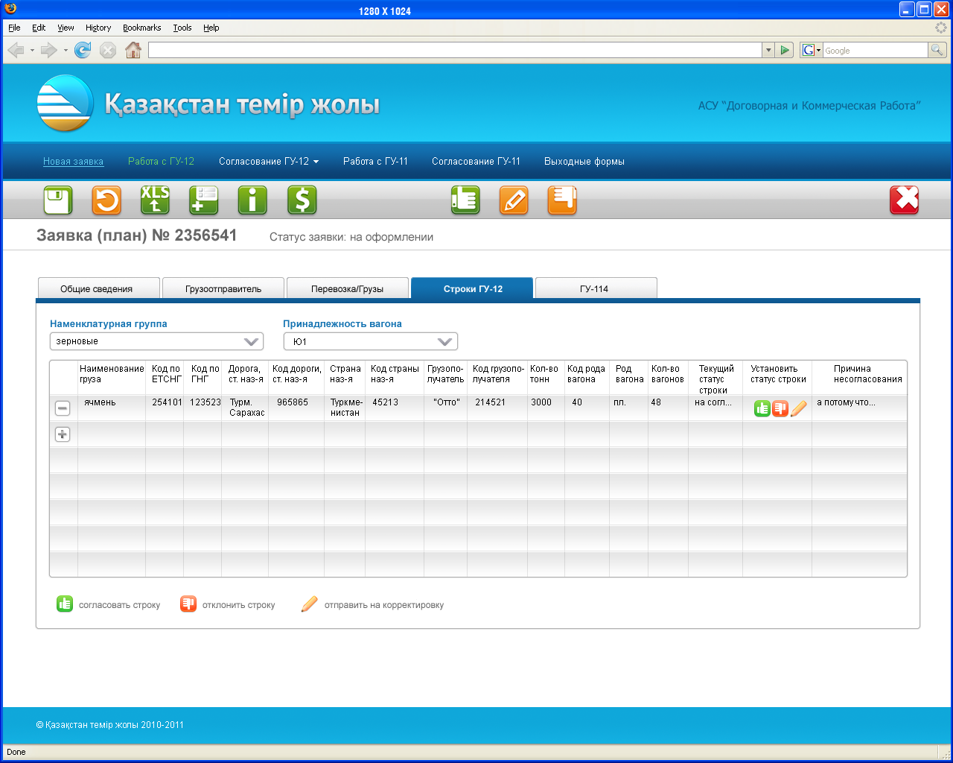
Task: Approve the row with green thumbs-up icon
Action: [762, 408]
